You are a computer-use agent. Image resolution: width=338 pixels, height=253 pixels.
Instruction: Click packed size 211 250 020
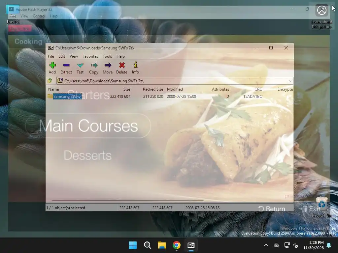[x=153, y=97]
